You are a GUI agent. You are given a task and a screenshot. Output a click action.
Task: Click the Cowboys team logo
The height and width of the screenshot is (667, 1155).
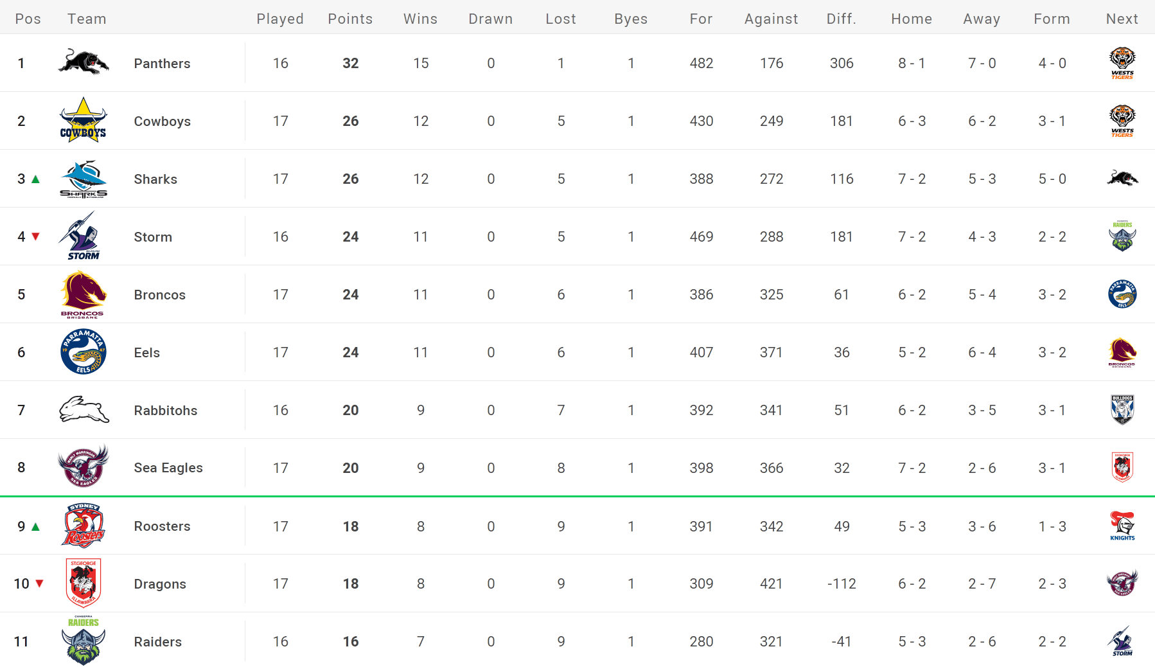click(84, 120)
